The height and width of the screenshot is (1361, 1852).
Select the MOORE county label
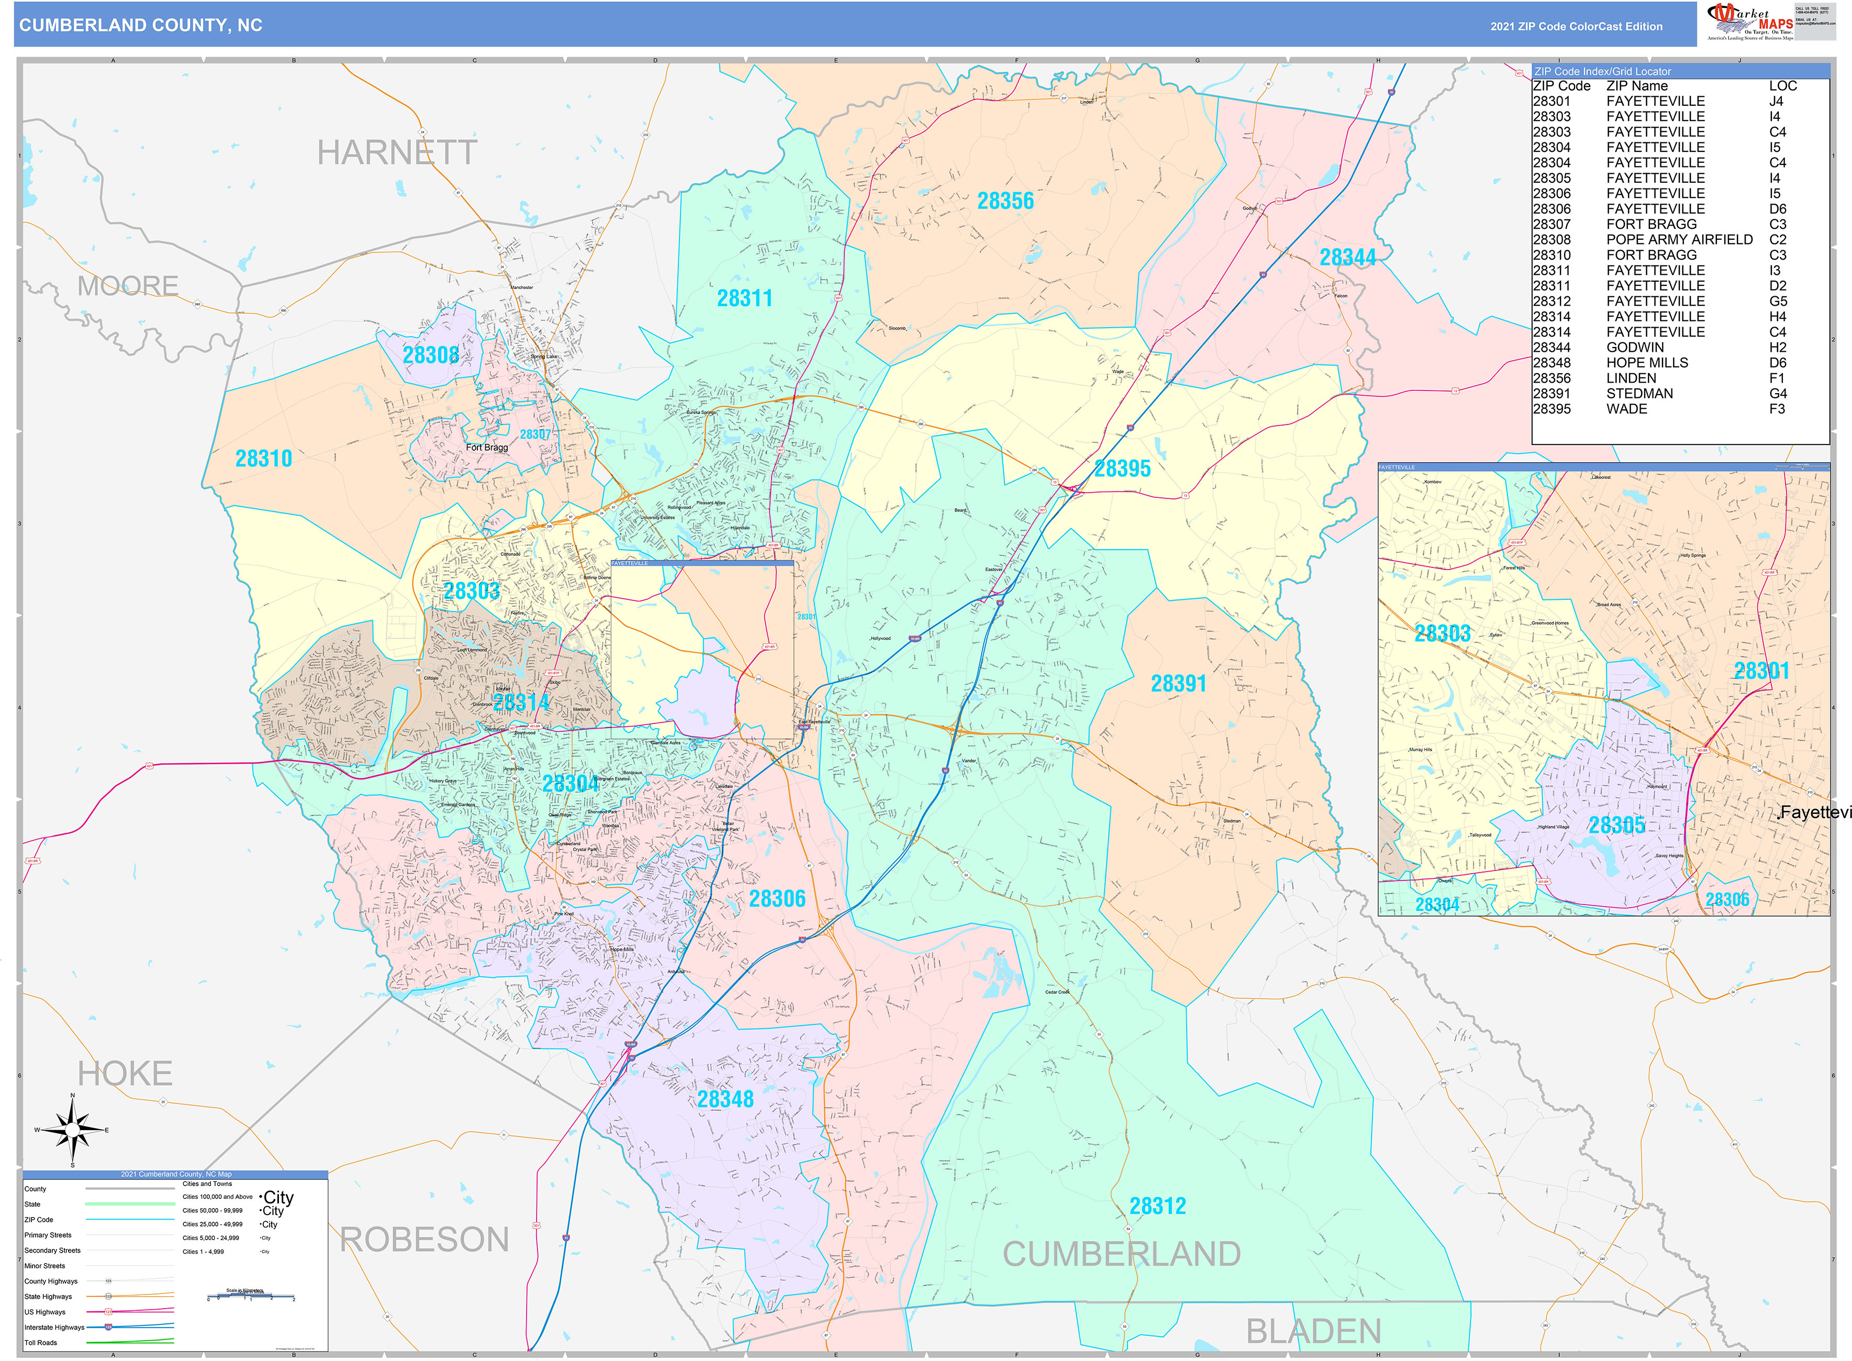point(128,286)
